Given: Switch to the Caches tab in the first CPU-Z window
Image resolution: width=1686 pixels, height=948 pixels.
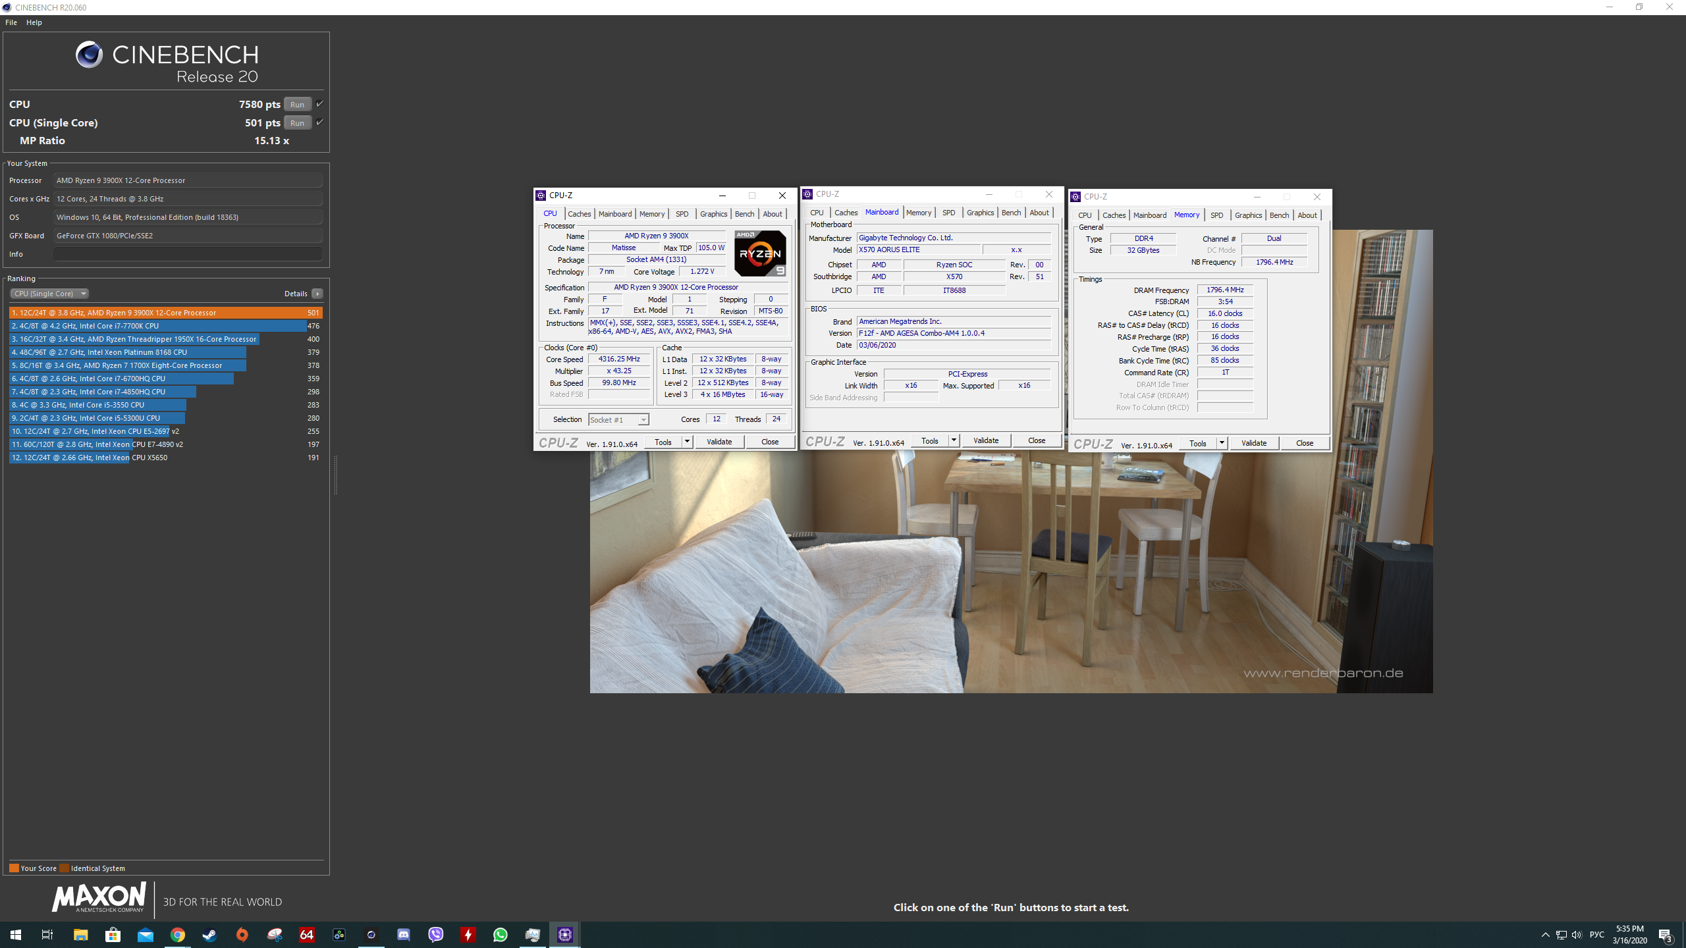Looking at the screenshot, I should [x=579, y=214].
